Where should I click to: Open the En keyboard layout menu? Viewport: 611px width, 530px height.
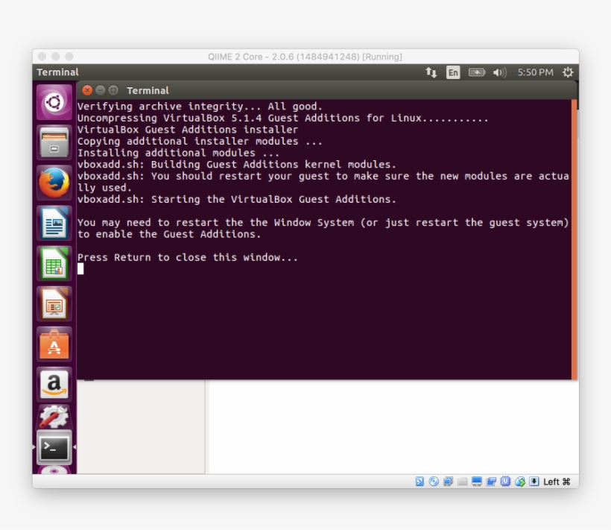453,72
